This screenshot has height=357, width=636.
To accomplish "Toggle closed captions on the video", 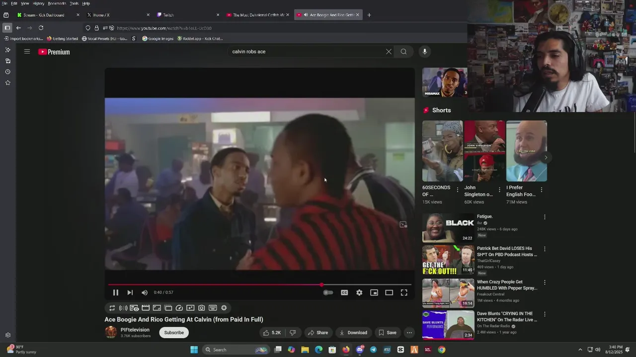I will (x=344, y=293).
